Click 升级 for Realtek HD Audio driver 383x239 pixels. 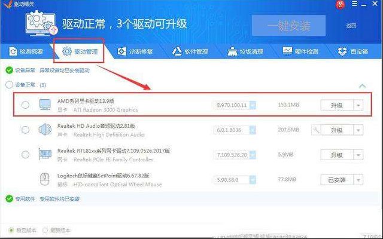coord(337,130)
